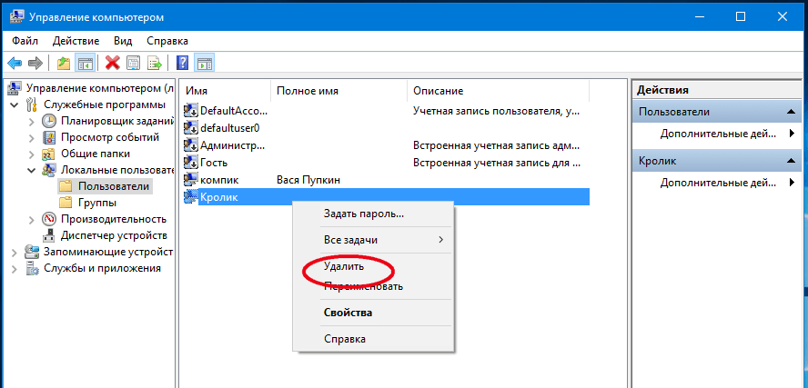
Task: Expand the Службы и приложения node
Action: pyautogui.click(x=15, y=268)
